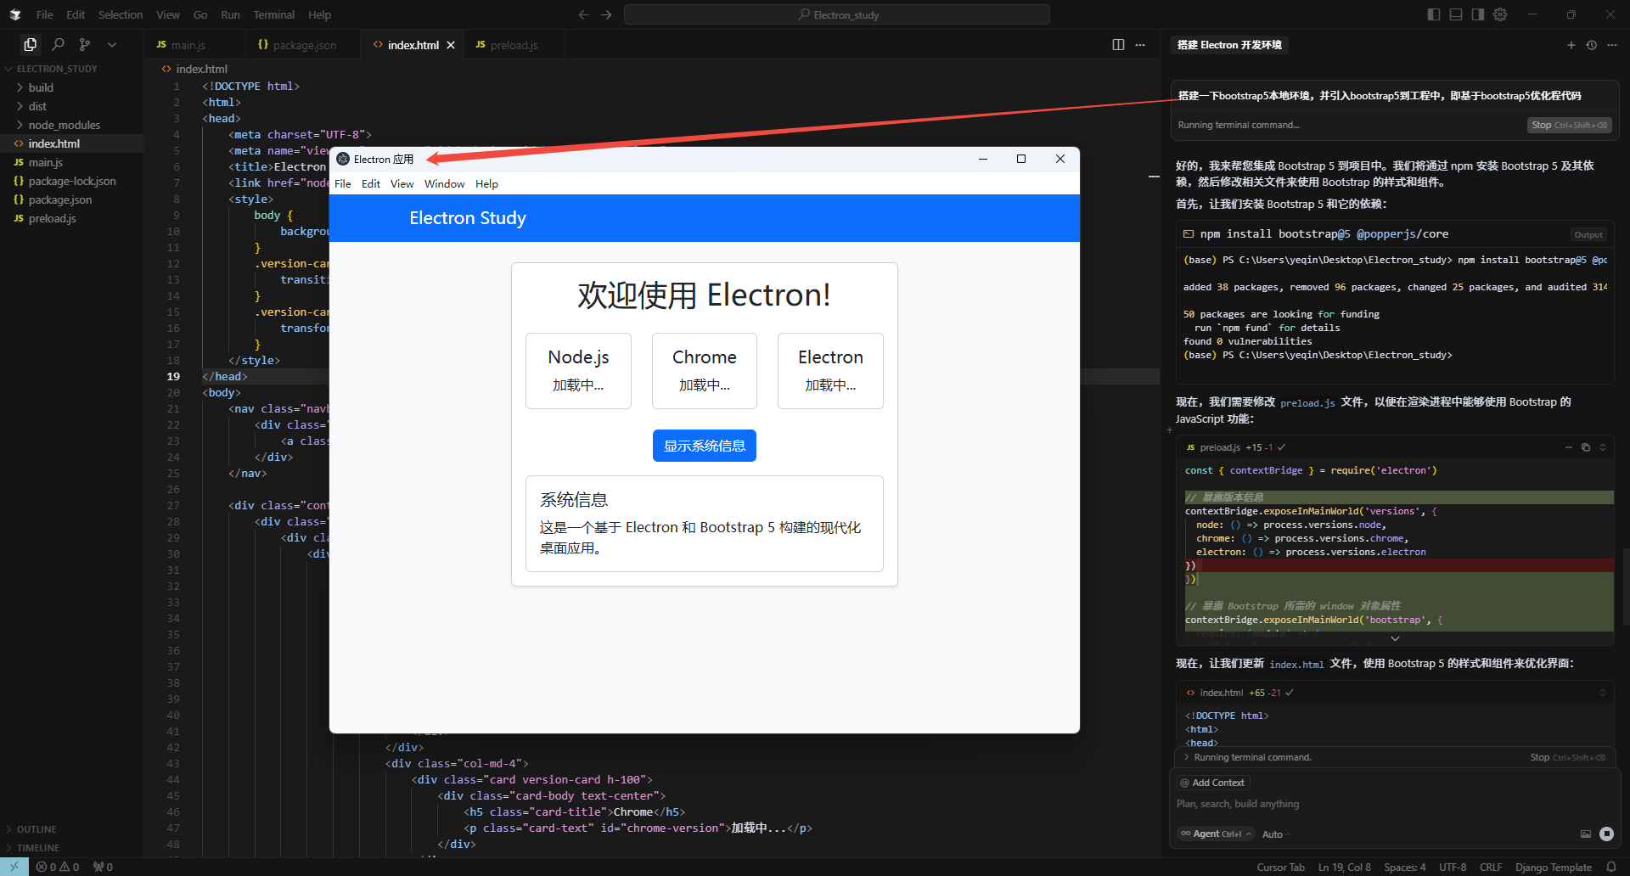Open the Source Control view icon
Screen dimensions: 1630x876
pos(84,44)
